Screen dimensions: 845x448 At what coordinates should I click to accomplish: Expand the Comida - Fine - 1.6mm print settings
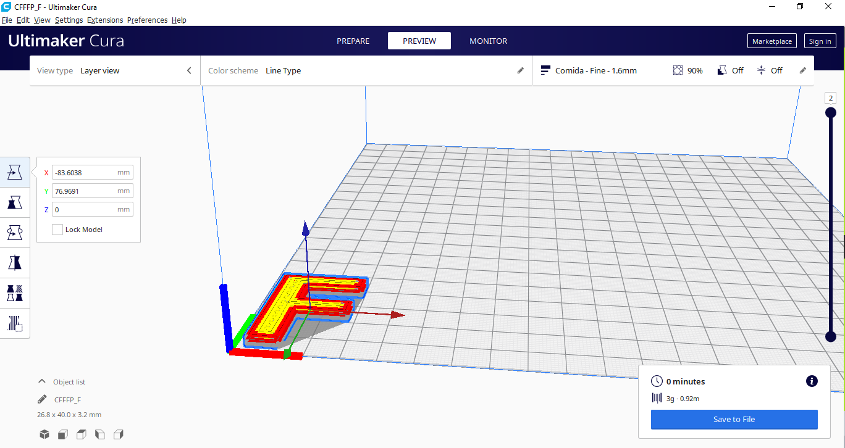673,71
